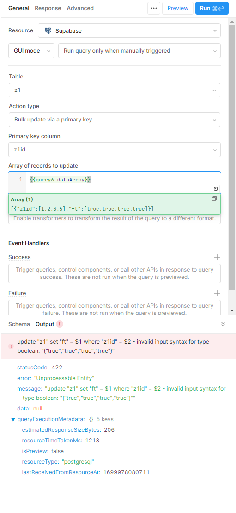Collapse the output panel with the double chevron

pos(223,324)
